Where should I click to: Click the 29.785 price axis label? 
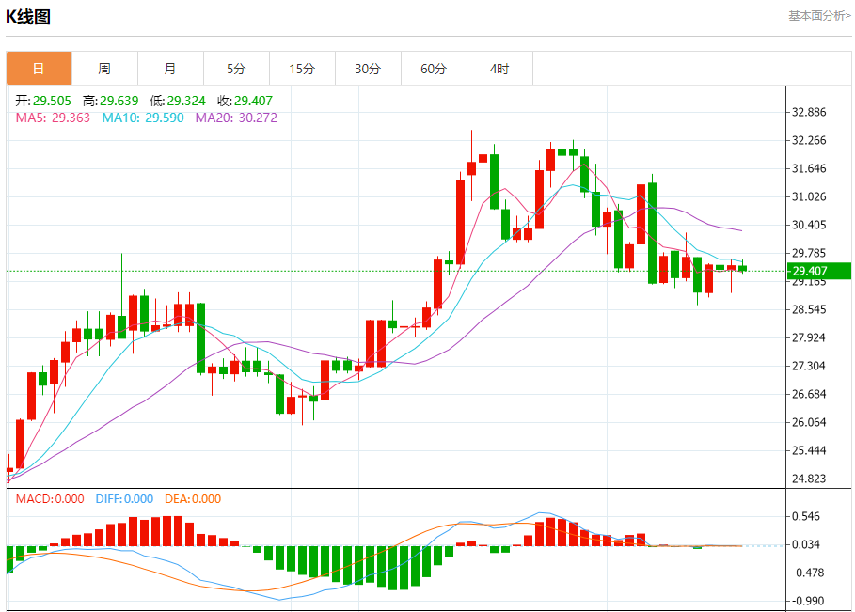(809, 254)
